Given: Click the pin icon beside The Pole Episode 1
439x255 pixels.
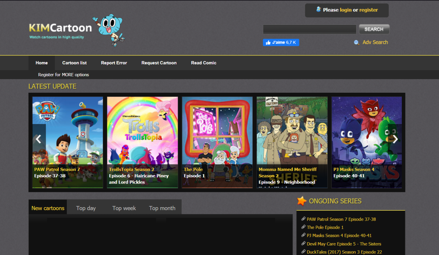Looking at the screenshot, I should click(x=303, y=227).
